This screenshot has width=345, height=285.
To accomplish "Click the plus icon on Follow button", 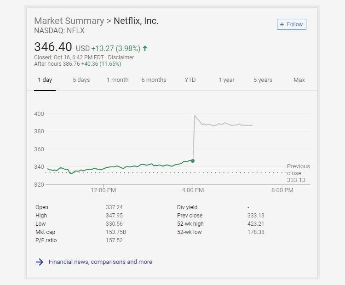I will pos(282,24).
